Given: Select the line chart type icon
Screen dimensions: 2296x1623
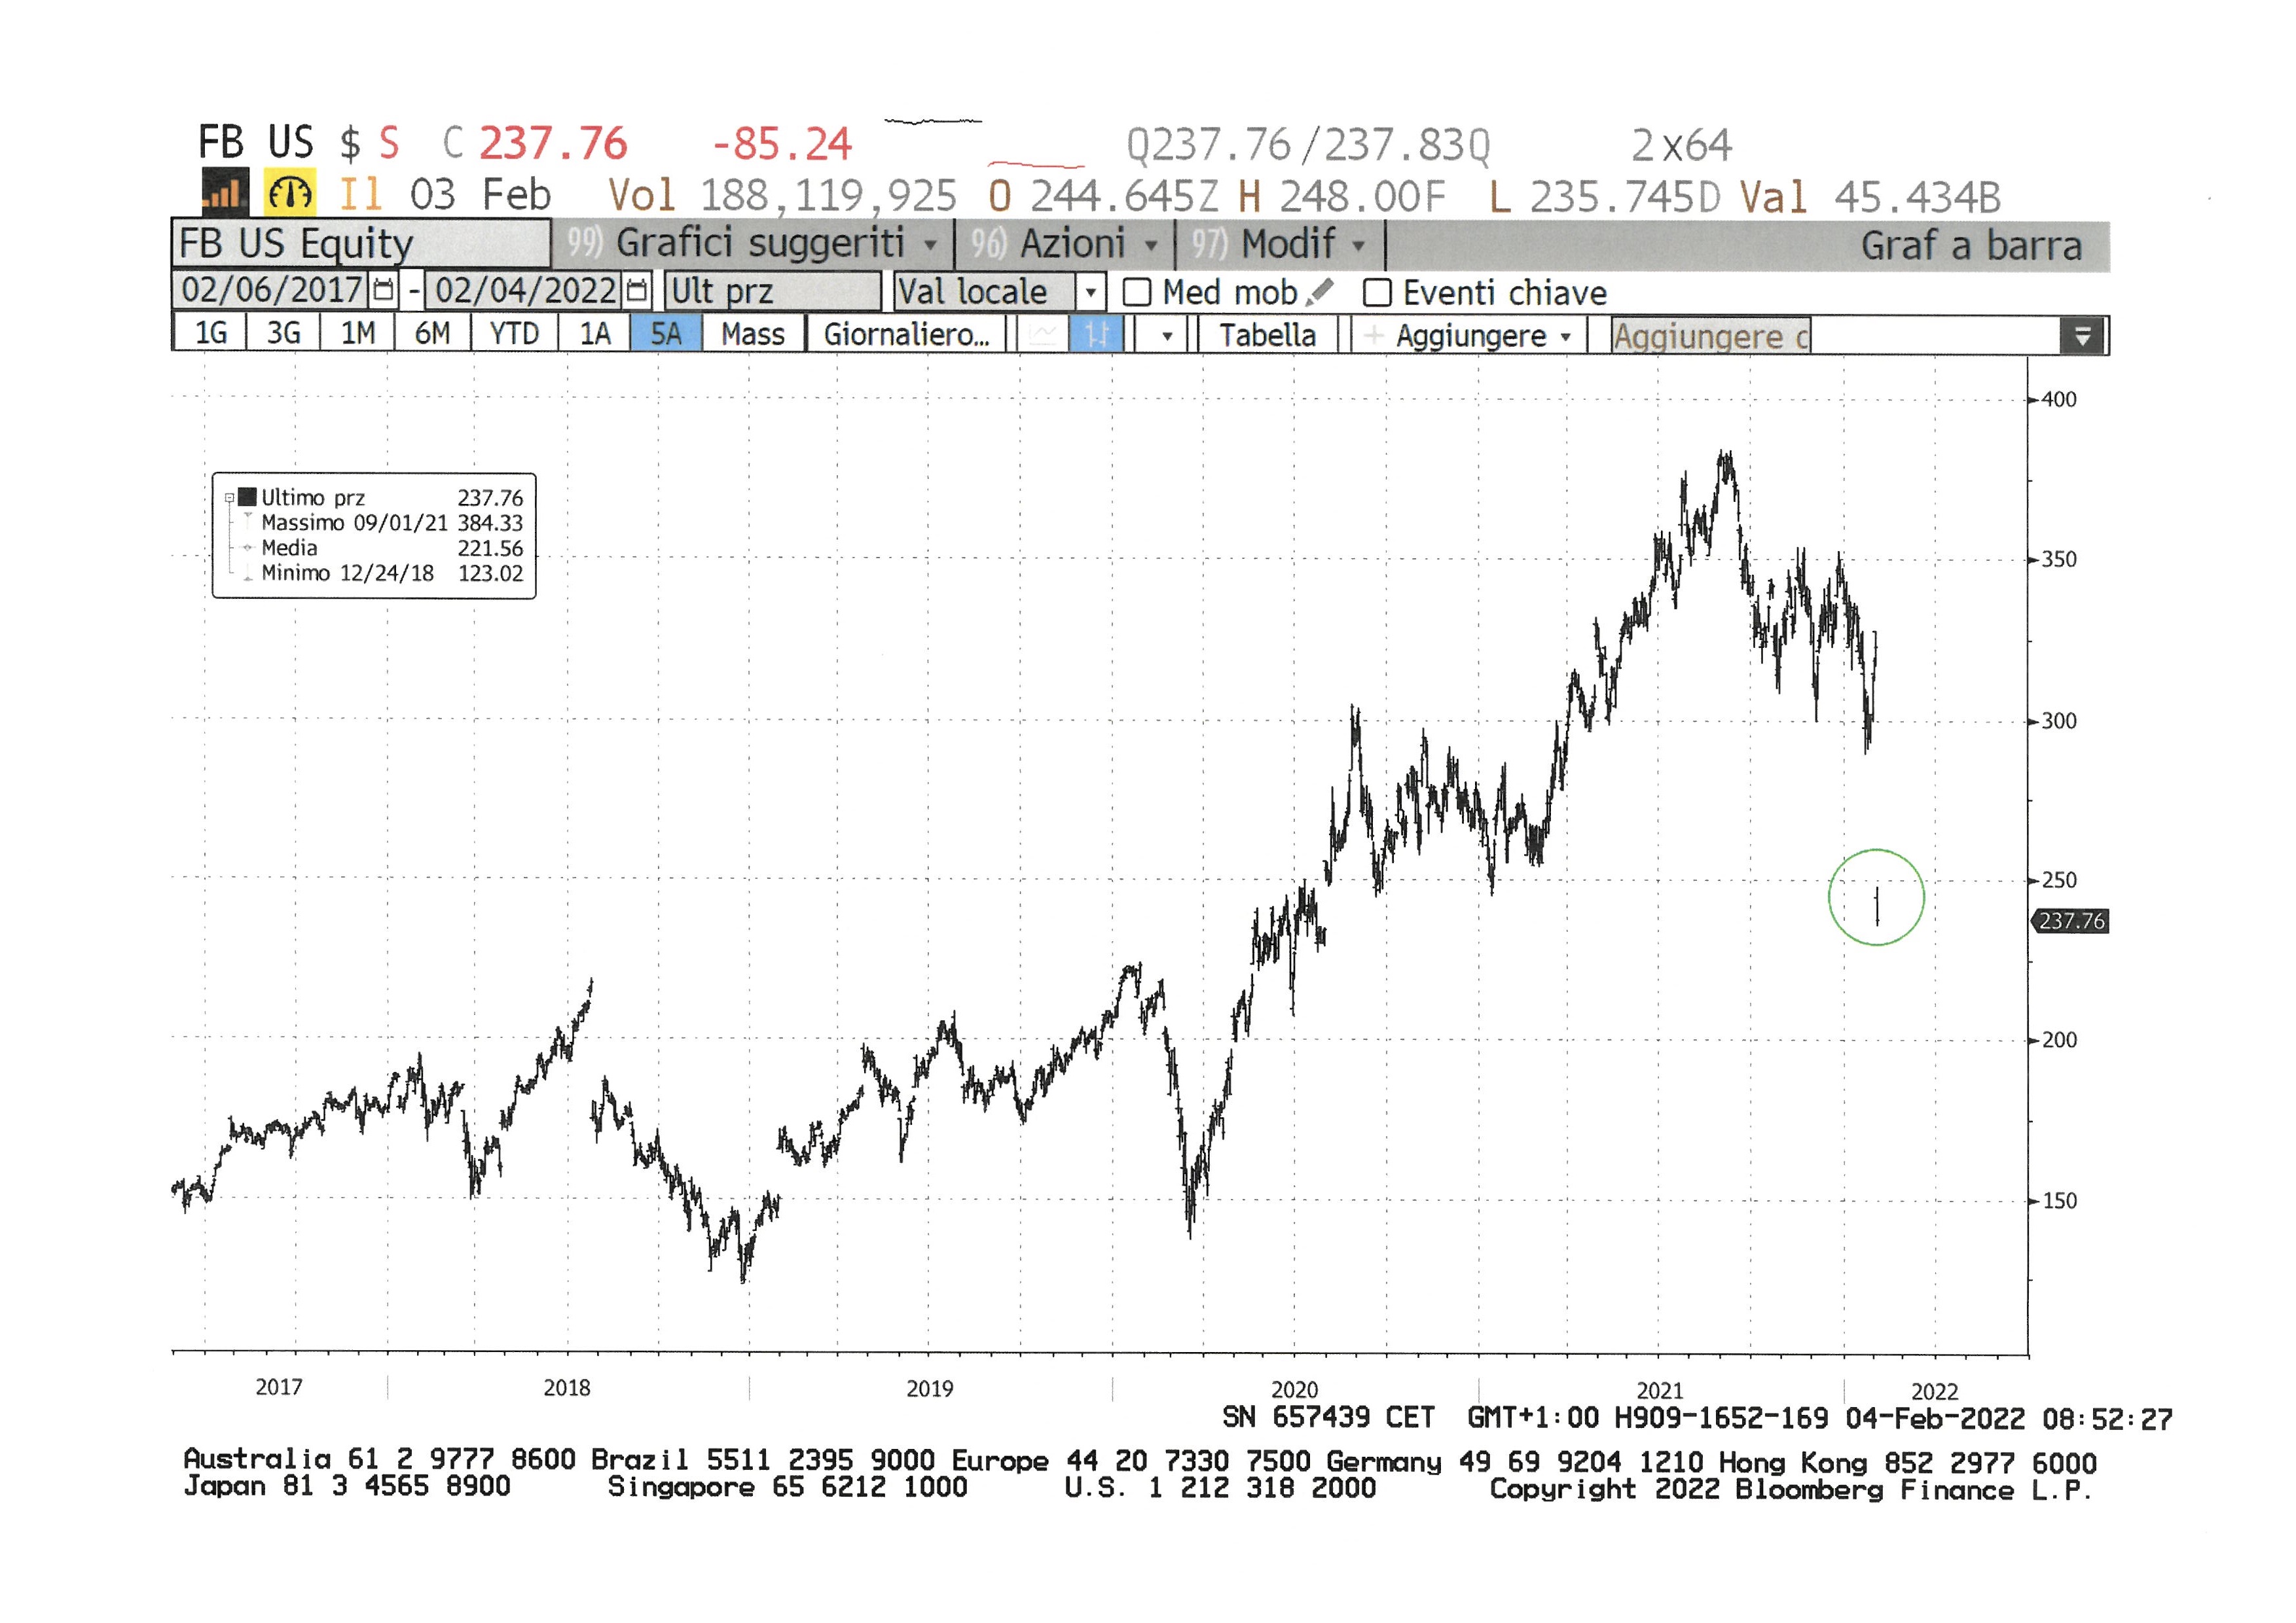Looking at the screenshot, I should 1043,334.
